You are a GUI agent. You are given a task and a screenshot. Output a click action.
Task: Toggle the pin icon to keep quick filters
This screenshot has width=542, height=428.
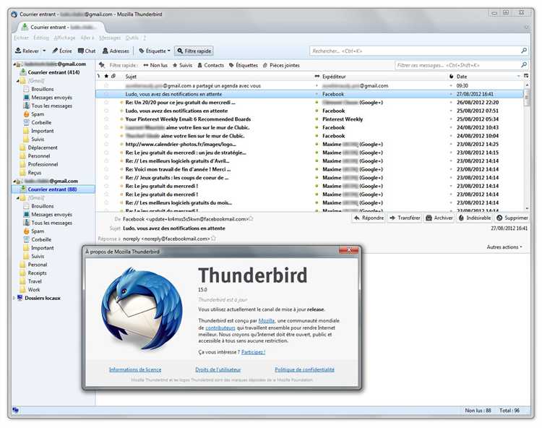[x=102, y=65]
